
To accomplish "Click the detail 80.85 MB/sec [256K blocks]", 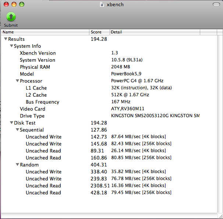I will pyautogui.click(x=141, y=158).
